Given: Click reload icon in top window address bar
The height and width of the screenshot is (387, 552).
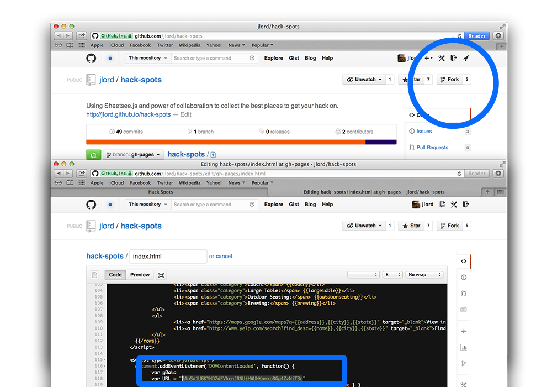Looking at the screenshot, I should click(459, 36).
